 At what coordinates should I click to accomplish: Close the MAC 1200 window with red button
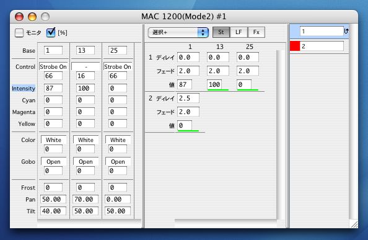[x=19, y=17]
